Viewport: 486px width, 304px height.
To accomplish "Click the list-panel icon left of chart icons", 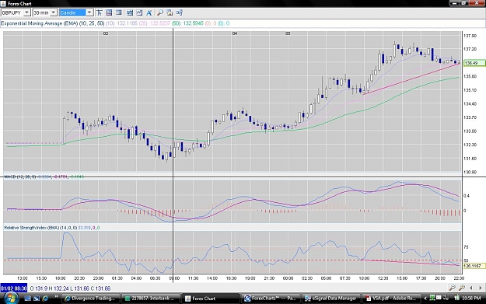I will point(119,12).
